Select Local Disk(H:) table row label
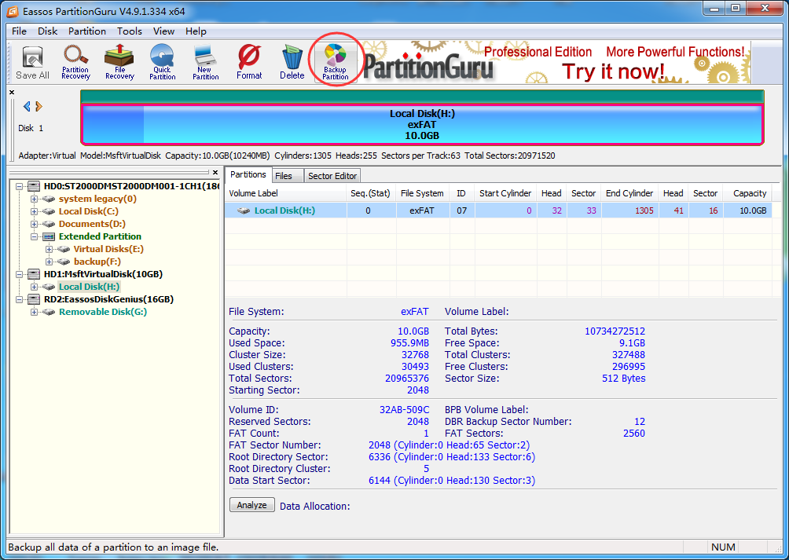 click(284, 210)
